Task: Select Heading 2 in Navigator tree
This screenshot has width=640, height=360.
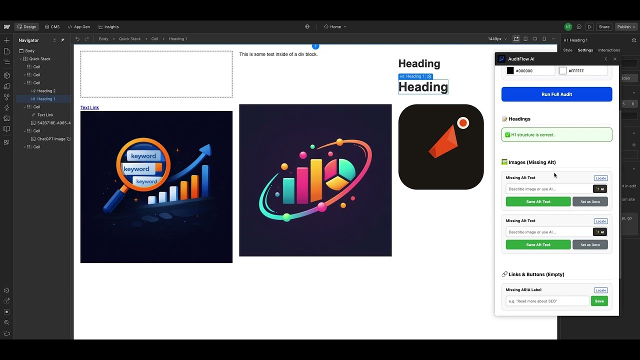Action: pyautogui.click(x=44, y=91)
